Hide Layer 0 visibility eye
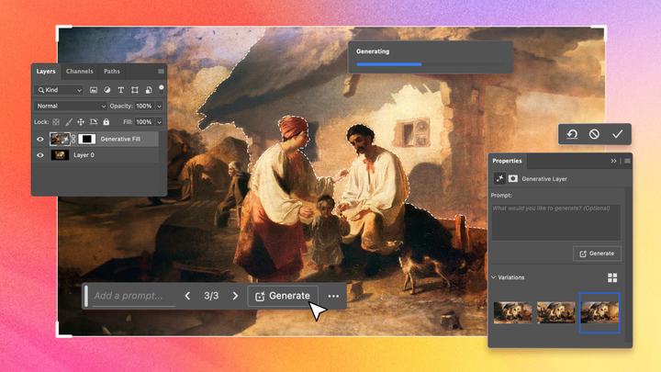Viewport: 661px width, 372px height. (40, 155)
